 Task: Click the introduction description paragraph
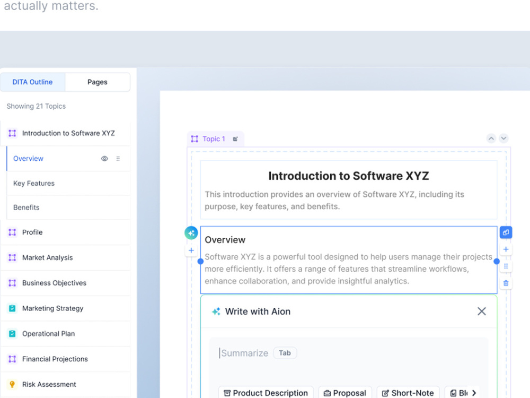334,201
